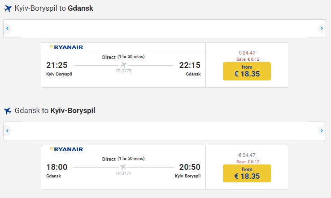The width and height of the screenshot is (331, 198).
Task: Click the 20:50 Kyiv-Boryspil arrival time
Action: tap(190, 167)
